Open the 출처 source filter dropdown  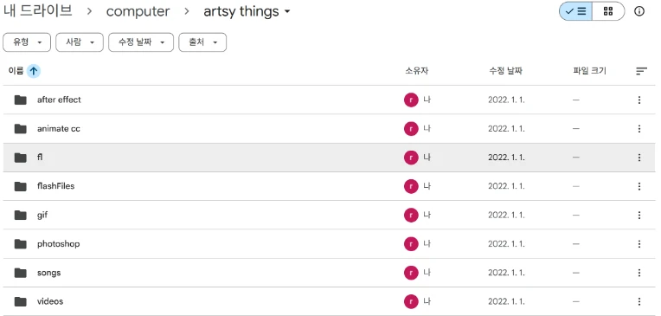202,42
